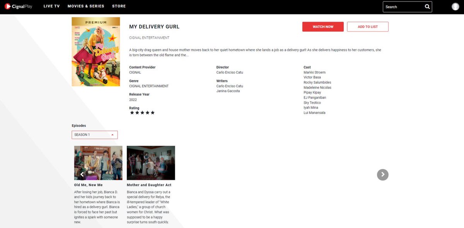Open the Store menu

(119, 7)
